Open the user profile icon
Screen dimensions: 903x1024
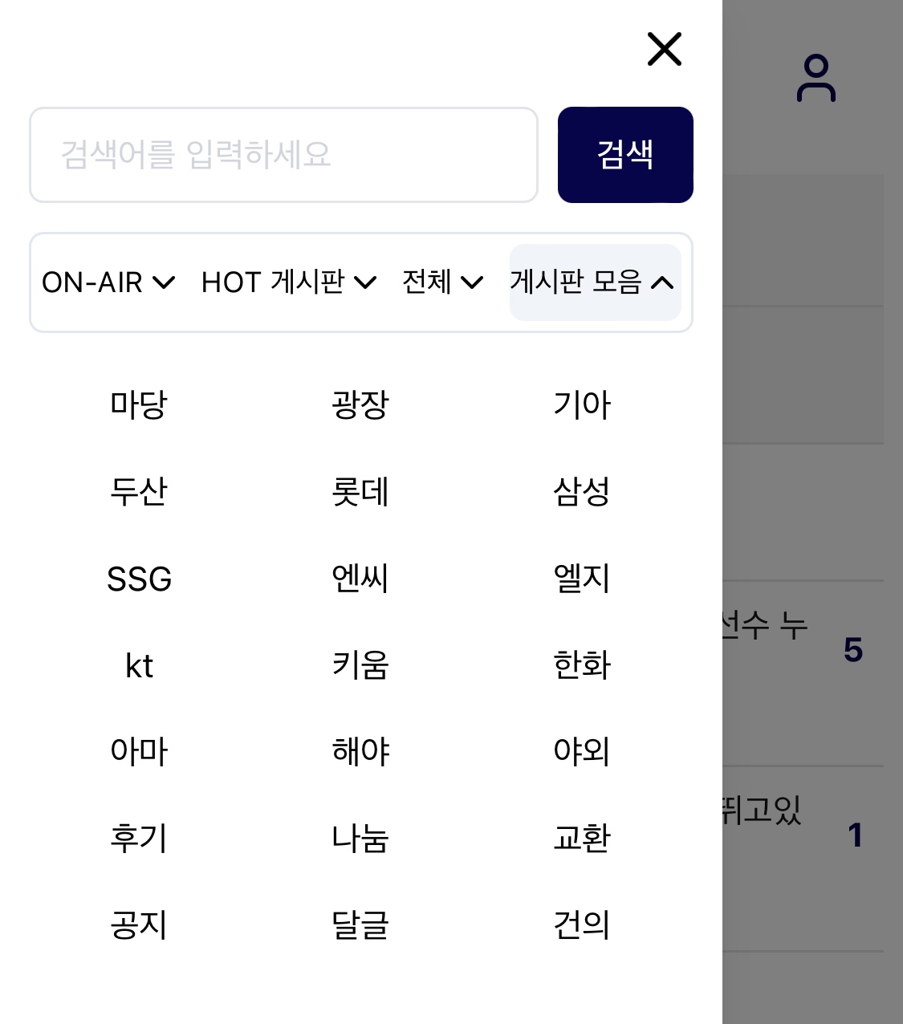[816, 78]
